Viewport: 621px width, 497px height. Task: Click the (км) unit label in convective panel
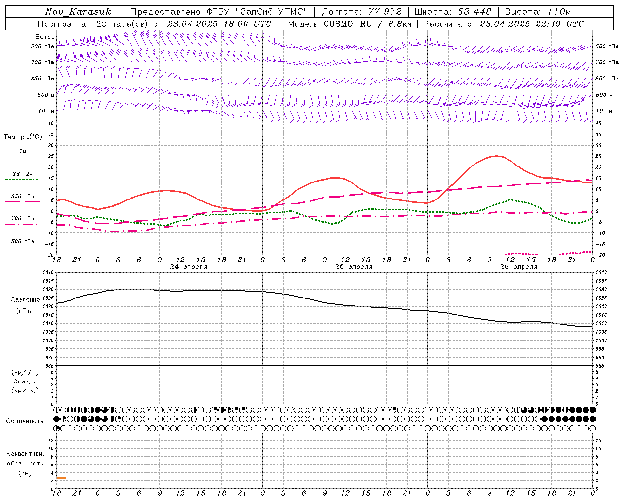point(25,472)
